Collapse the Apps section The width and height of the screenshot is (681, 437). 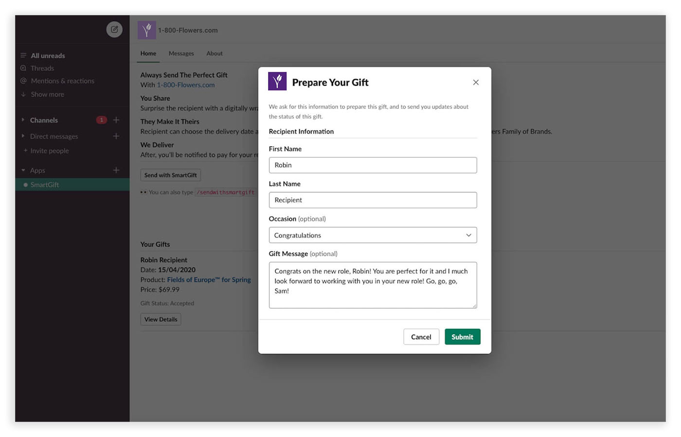point(23,170)
